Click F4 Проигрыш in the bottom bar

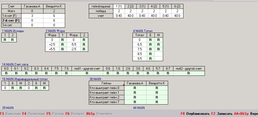click(34, 114)
